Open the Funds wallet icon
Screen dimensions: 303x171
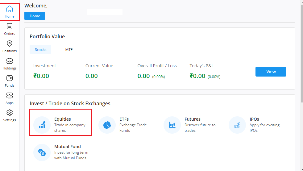pos(10,78)
